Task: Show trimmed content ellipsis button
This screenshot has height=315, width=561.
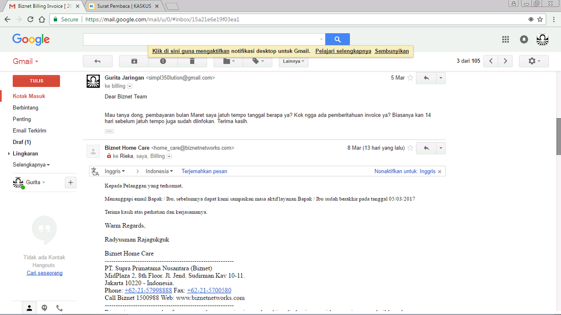Action: tap(109, 131)
